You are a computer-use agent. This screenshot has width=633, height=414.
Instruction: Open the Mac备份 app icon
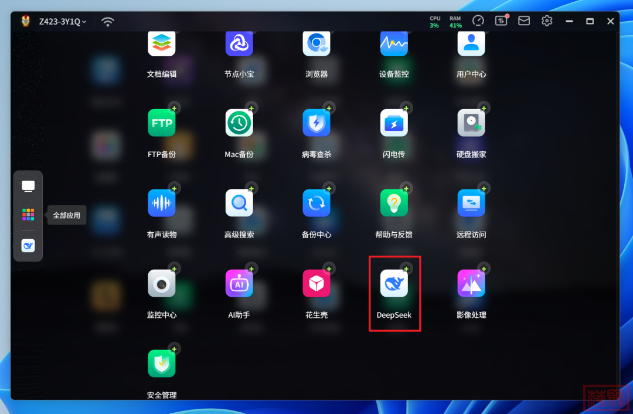[x=239, y=123]
